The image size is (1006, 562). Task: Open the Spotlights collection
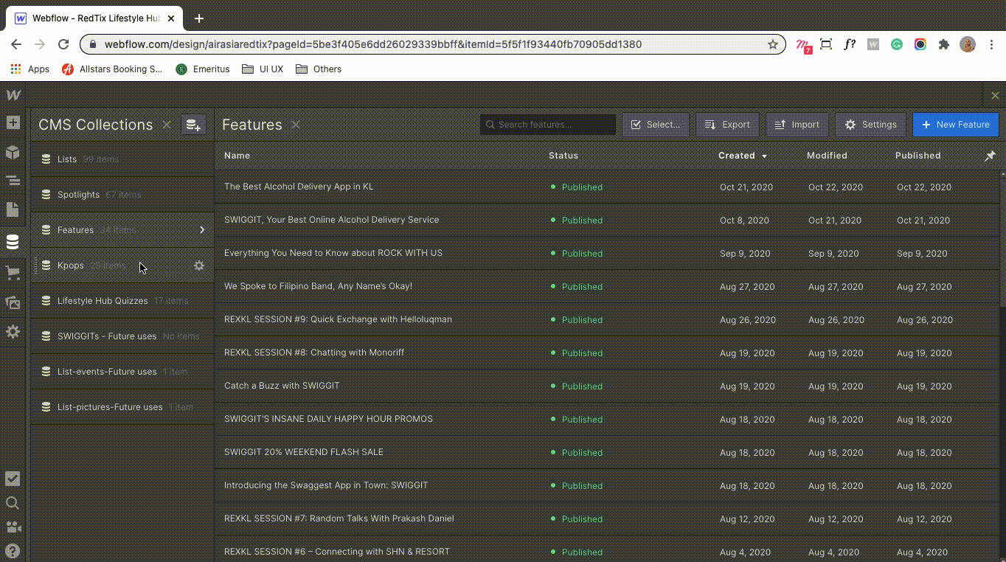[122, 195]
